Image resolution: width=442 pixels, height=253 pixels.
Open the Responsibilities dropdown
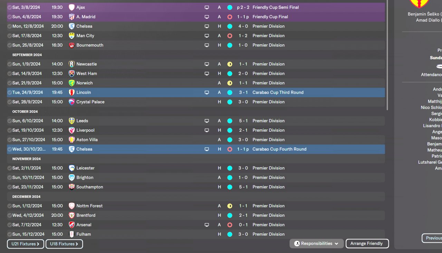(x=317, y=243)
